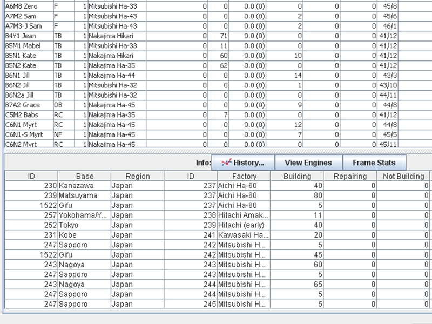The image size is (432, 324).
Task: Select the B6N2 Jill row
Action: [x=218, y=85]
